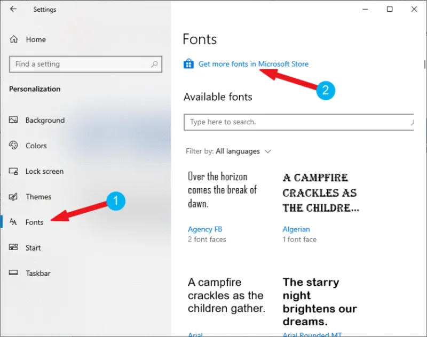427x337 pixels.
Task: Click the '2 font faces' text
Action: click(x=207, y=239)
